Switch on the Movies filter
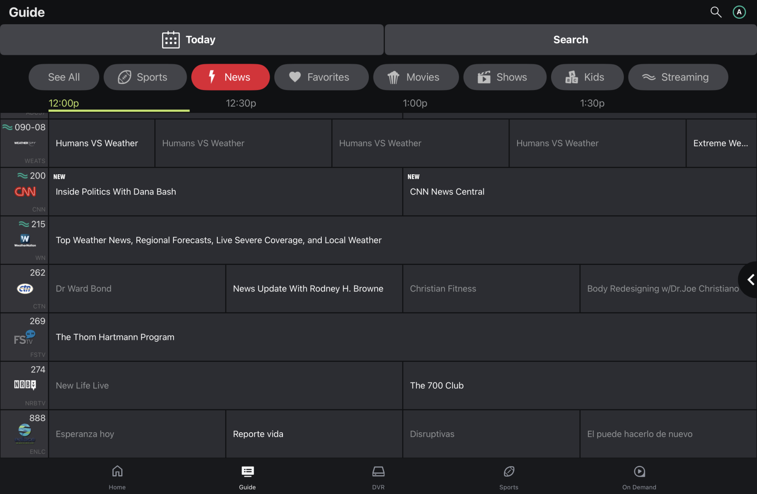This screenshot has height=494, width=757. point(416,77)
